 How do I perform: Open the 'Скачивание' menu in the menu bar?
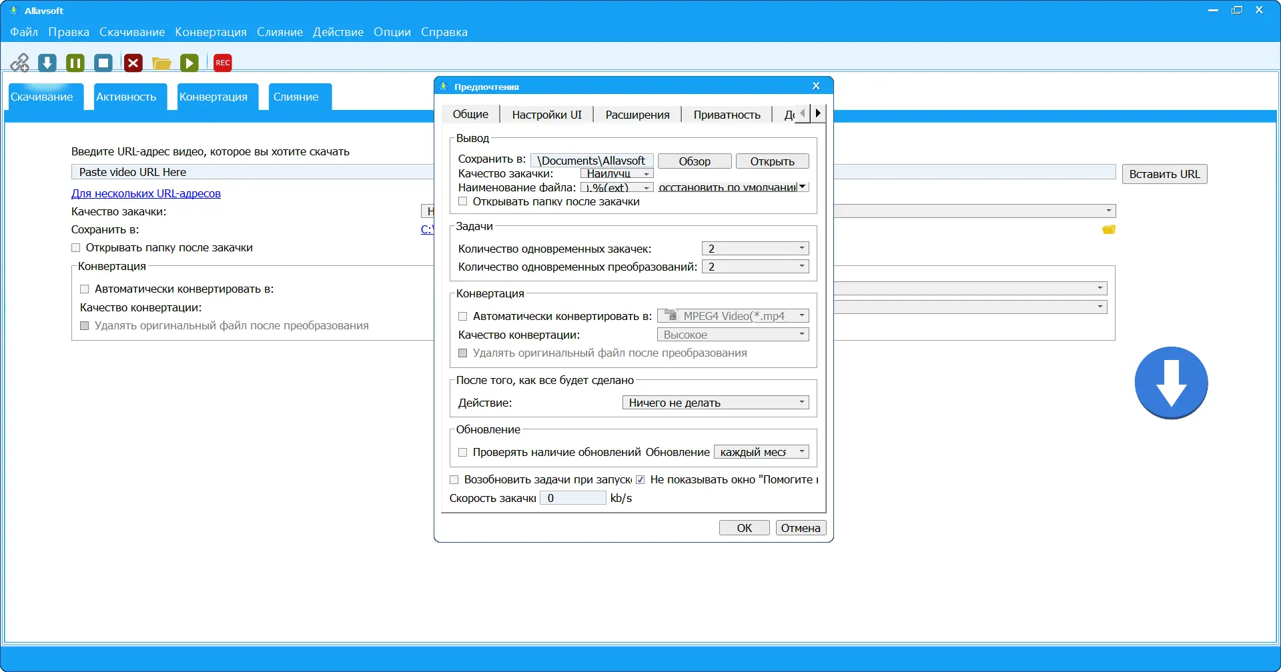[132, 32]
